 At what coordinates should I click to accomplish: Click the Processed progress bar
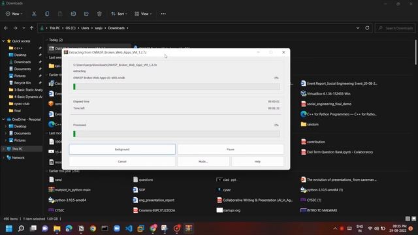click(176, 134)
